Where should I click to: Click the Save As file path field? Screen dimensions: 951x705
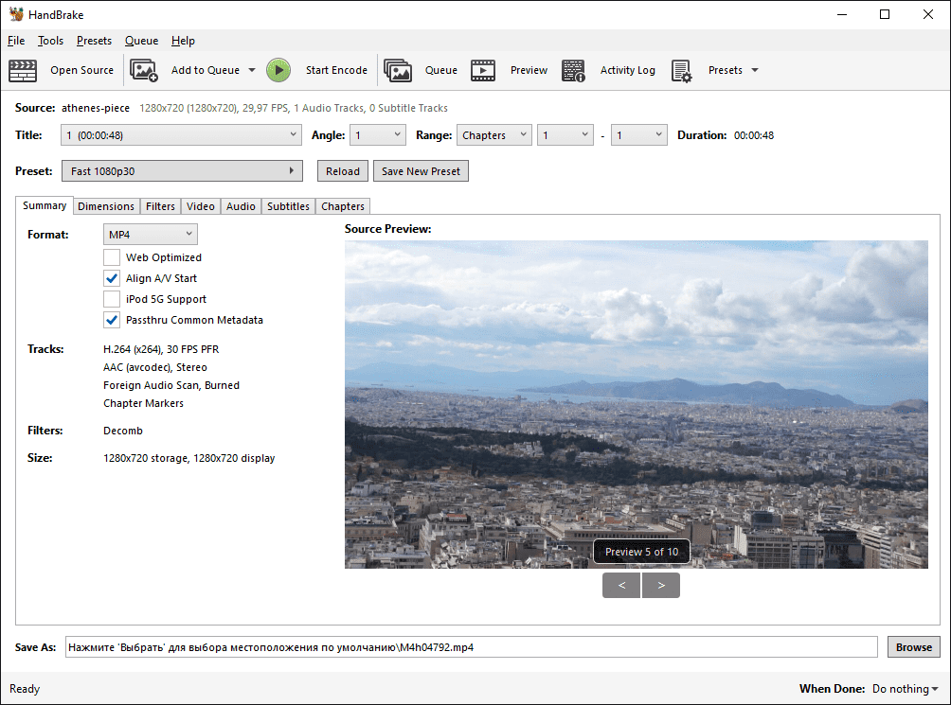[471, 647]
